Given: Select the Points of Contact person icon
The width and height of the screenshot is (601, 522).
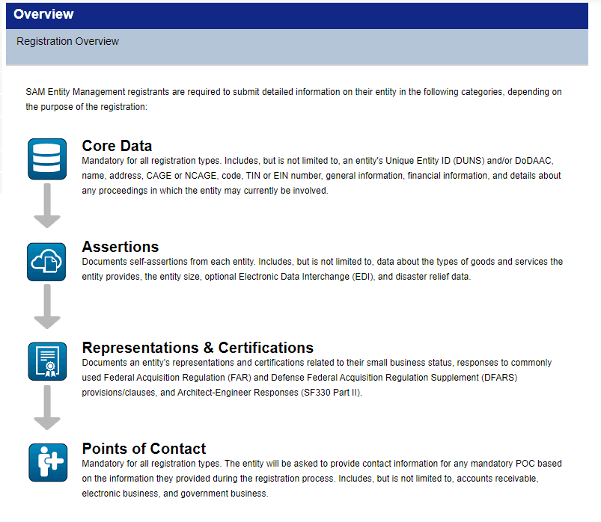Looking at the screenshot, I should pos(47,462).
